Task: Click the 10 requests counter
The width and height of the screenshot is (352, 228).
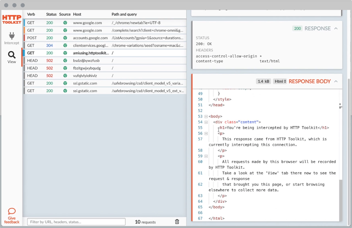Action: pos(145,222)
